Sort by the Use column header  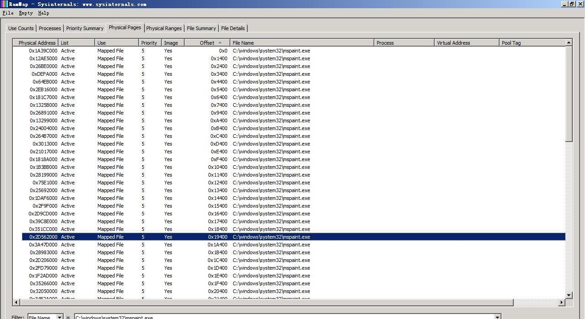point(117,43)
